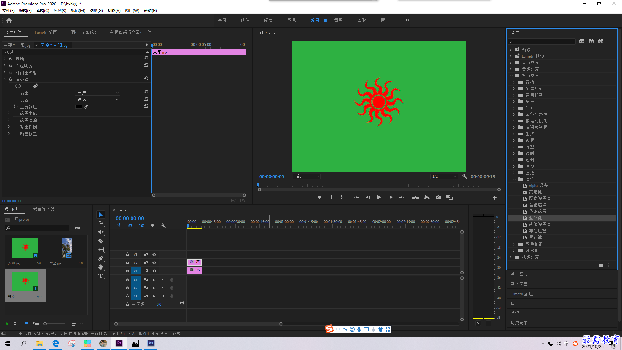622x350 pixels.
Task: Toggle 超级键 effect fx switch
Action: point(10,79)
